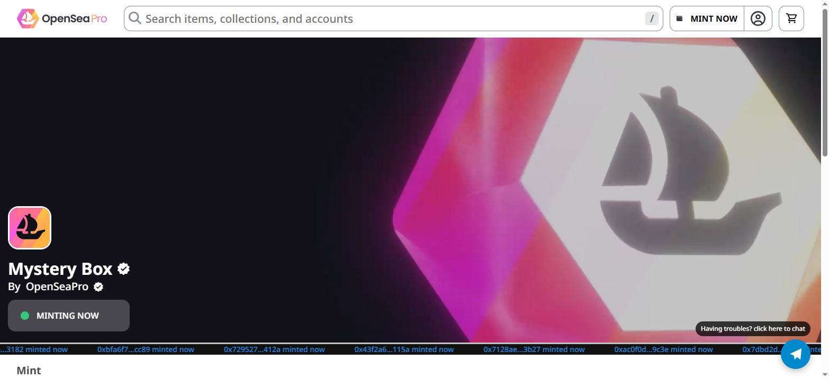
Task: Click the slash shortcut key badge
Action: 652,19
